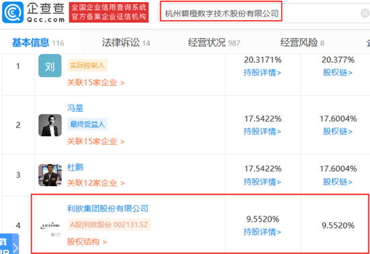The image size is (370, 254).
Task: Open the 经营风险 tab
Action: pos(302,42)
